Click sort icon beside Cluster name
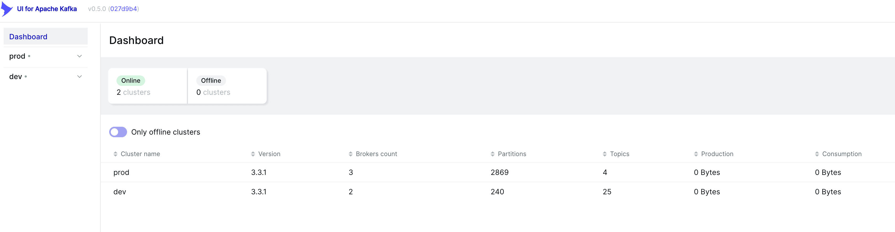Screen dimensions: 895x232 pyautogui.click(x=115, y=154)
